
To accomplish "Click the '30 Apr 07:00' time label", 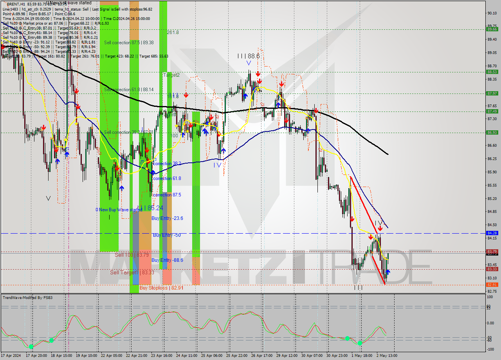I will (312, 356).
